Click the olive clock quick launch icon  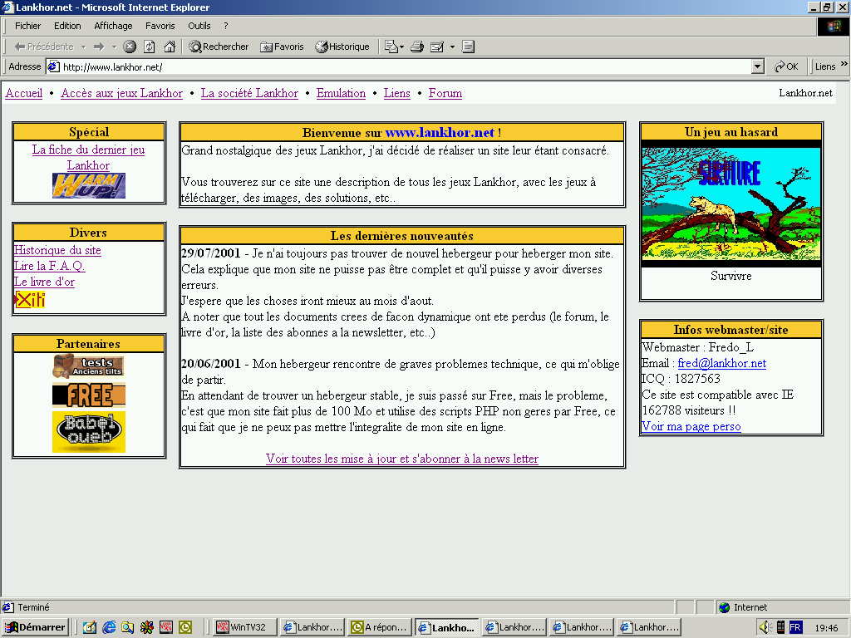pyautogui.click(x=185, y=627)
